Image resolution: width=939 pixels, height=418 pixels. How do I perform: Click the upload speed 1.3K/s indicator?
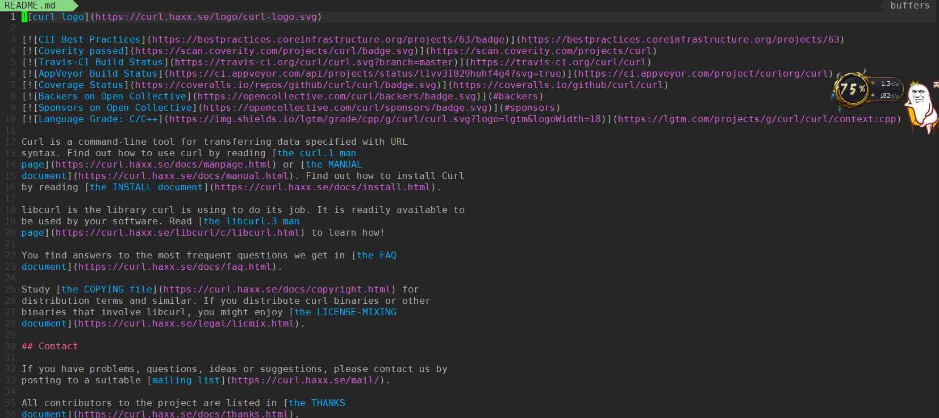coord(886,83)
